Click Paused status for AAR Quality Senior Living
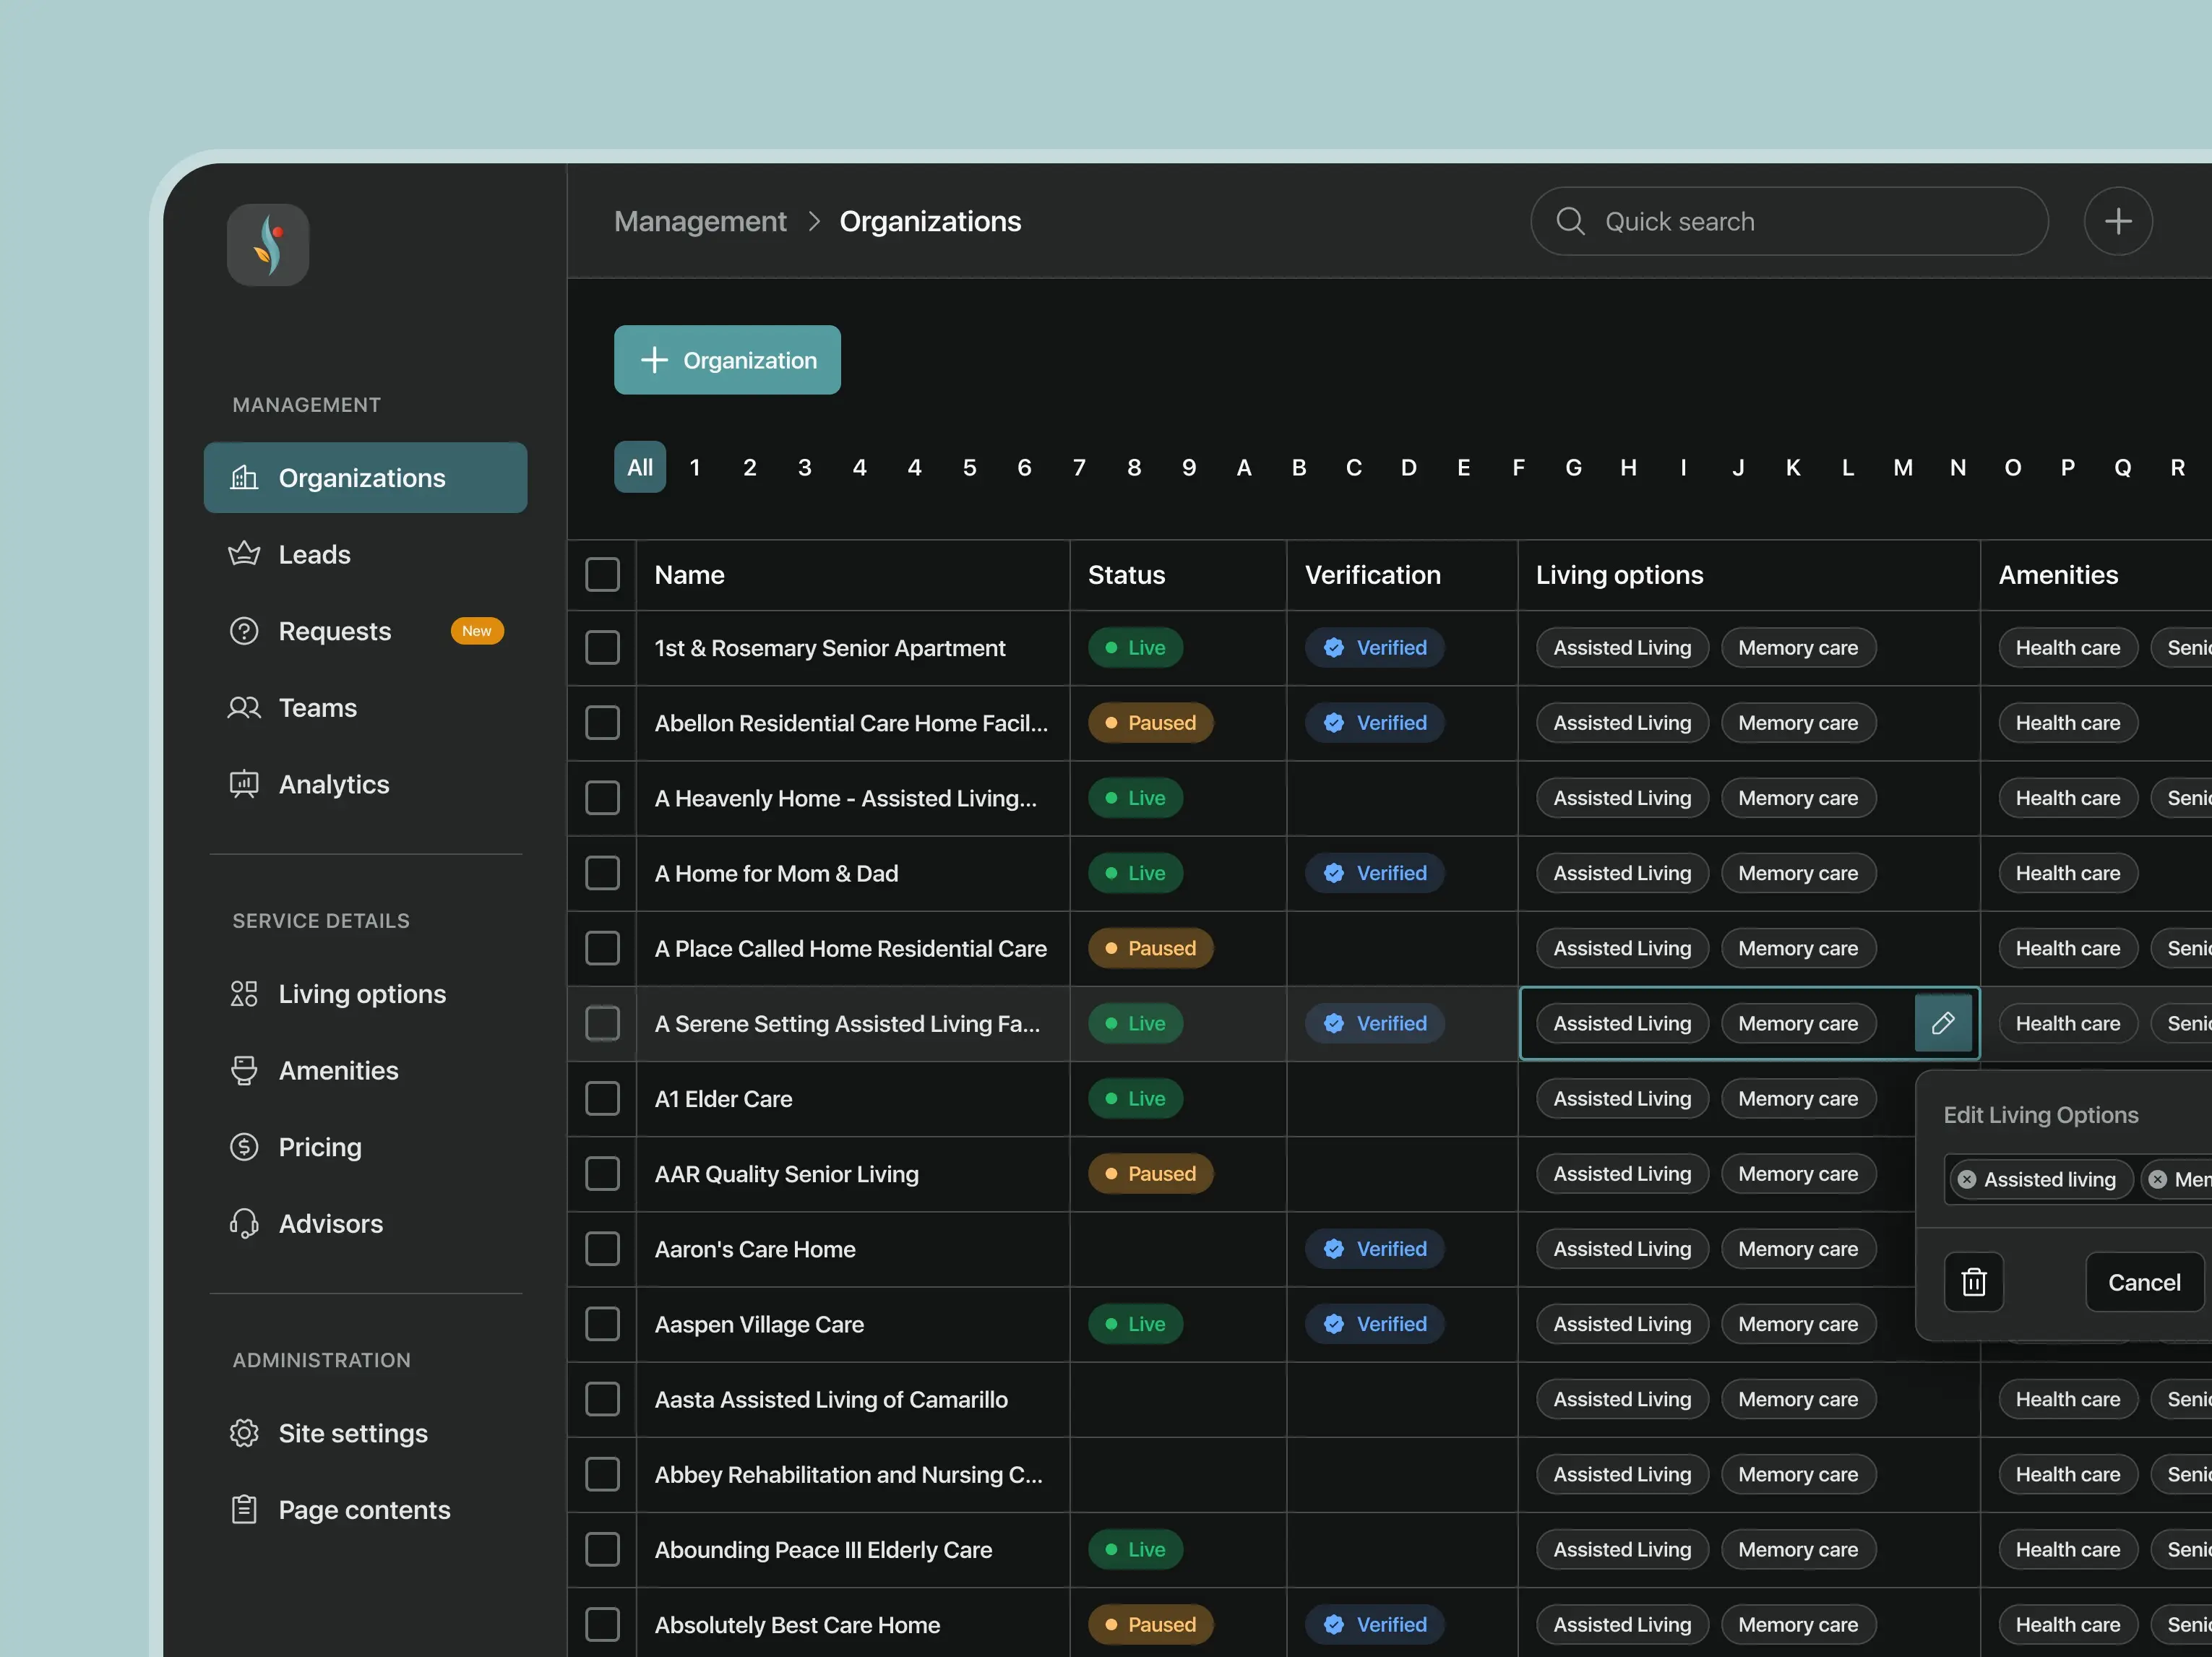Screen dimensions: 2212x1657 point(1151,1174)
